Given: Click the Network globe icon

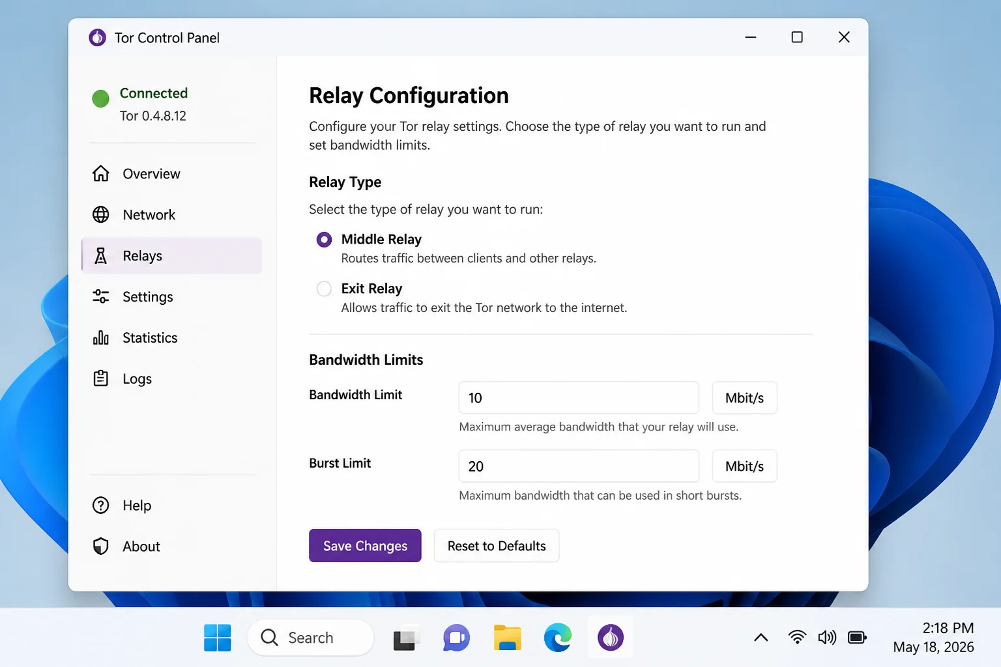Looking at the screenshot, I should [x=101, y=214].
